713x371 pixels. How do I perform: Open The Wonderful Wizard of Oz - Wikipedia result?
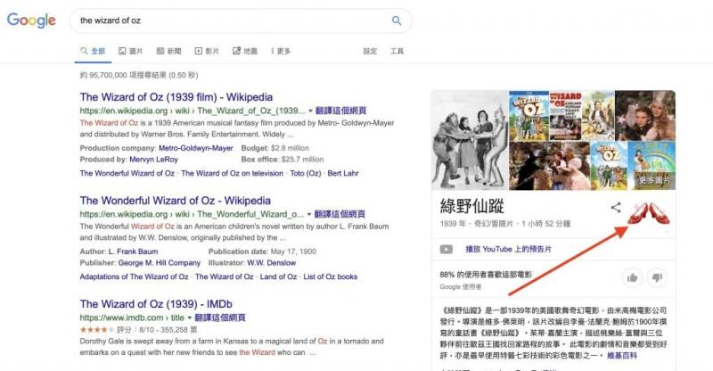pos(176,201)
